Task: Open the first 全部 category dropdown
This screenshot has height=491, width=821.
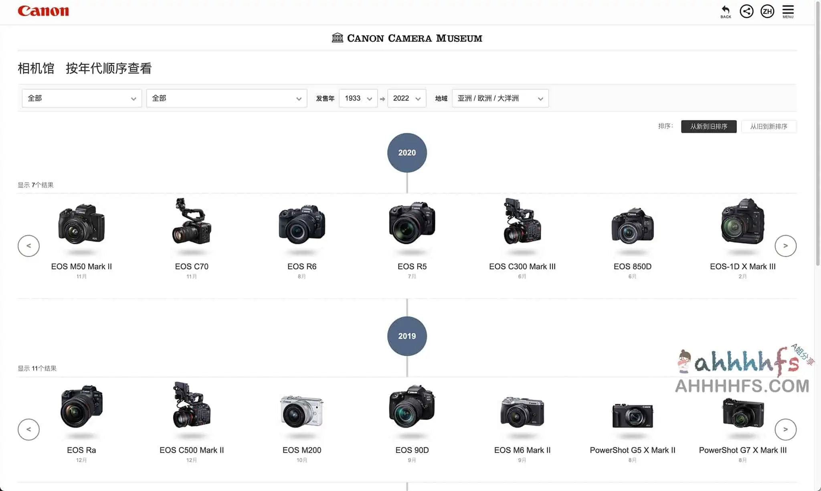Action: tap(82, 99)
